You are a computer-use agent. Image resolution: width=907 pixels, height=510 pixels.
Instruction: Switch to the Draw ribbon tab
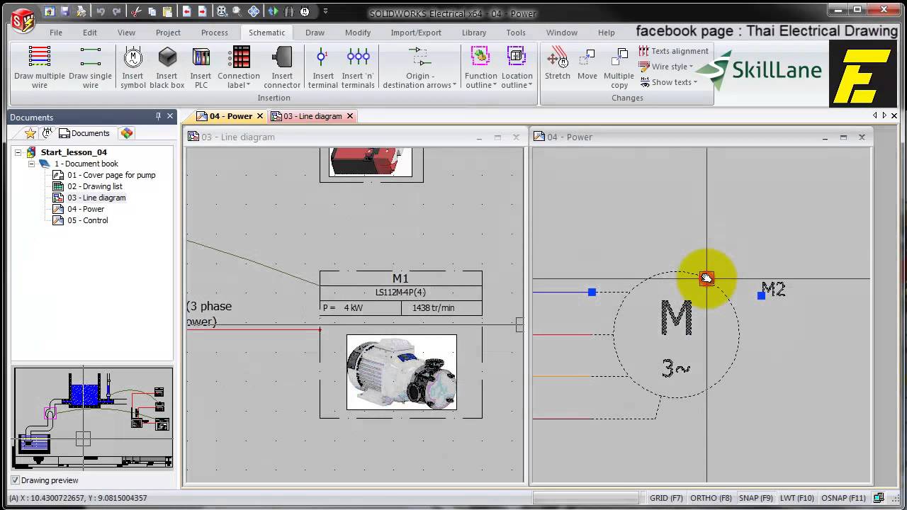(x=315, y=33)
